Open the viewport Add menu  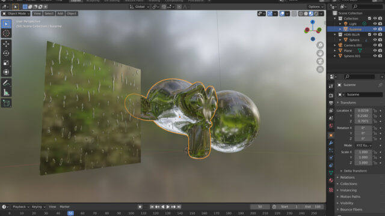click(x=60, y=13)
